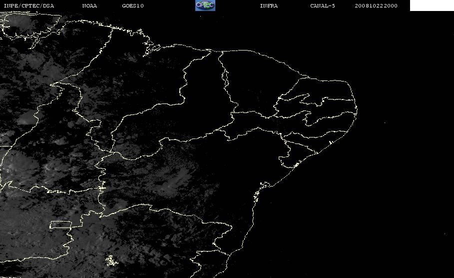Click the GOES10 satellite label
The width and height of the screenshot is (454, 278).
click(133, 5)
